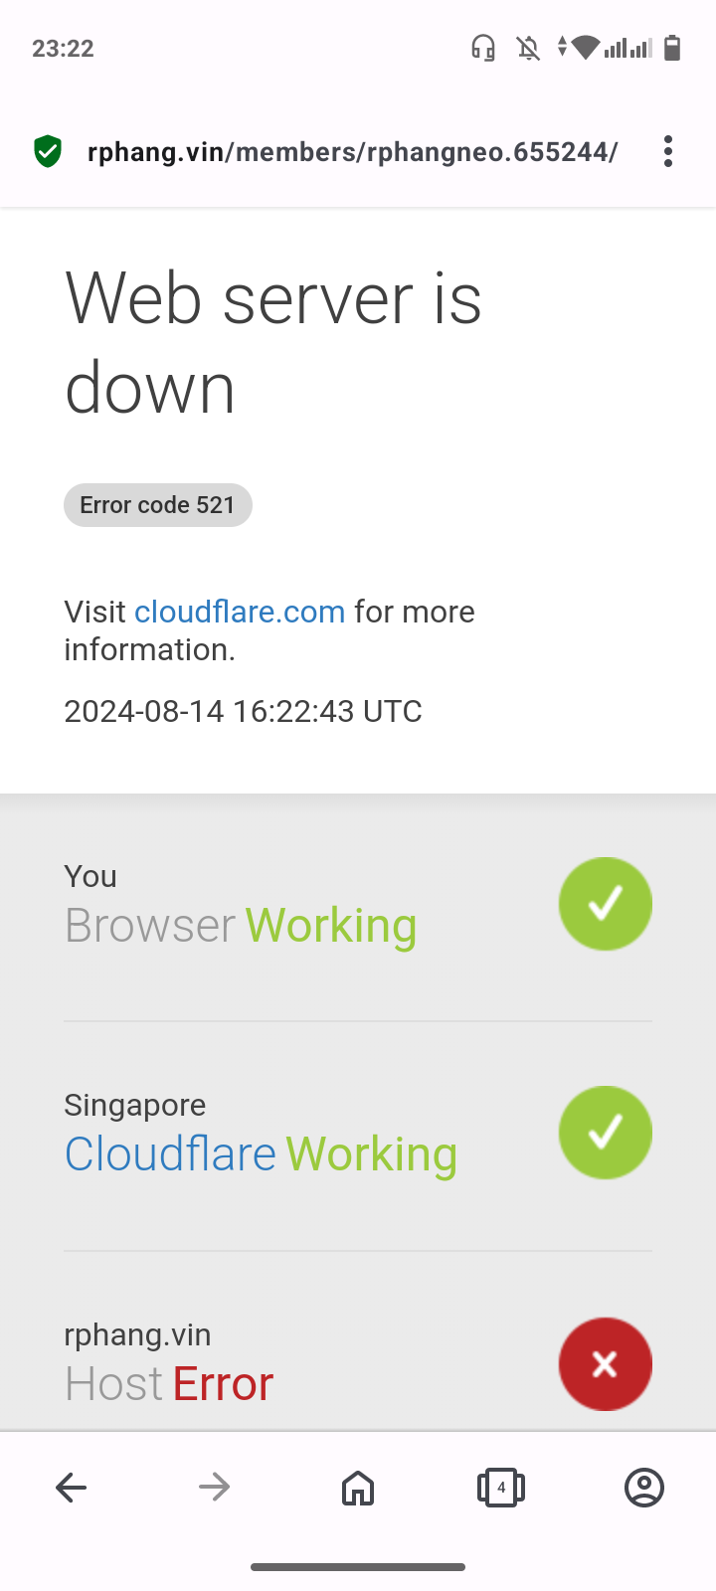Open the browser home page icon

pyautogui.click(x=358, y=1488)
